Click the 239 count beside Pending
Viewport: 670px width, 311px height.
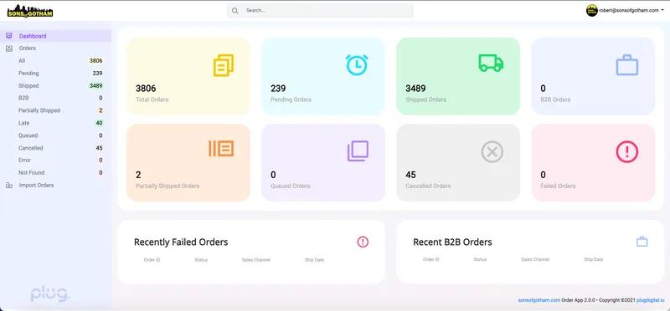tap(97, 74)
